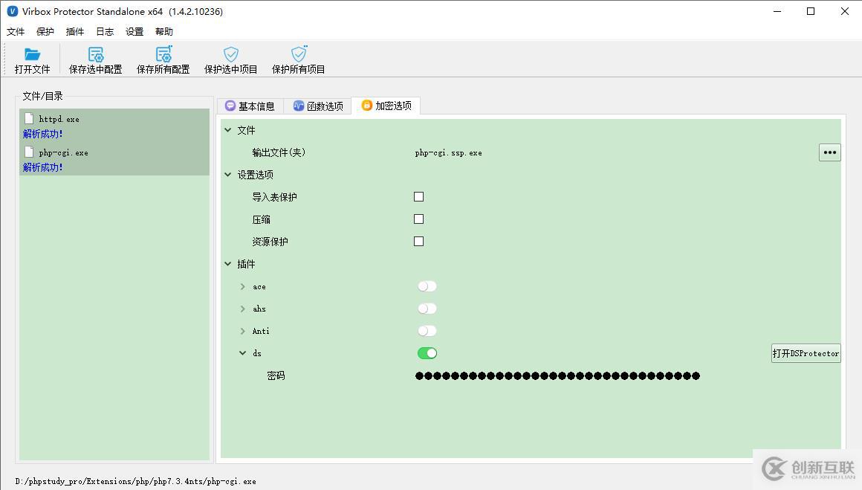Click 保存所有配置 toolbar icon
The width and height of the screenshot is (862, 490).
163,54
